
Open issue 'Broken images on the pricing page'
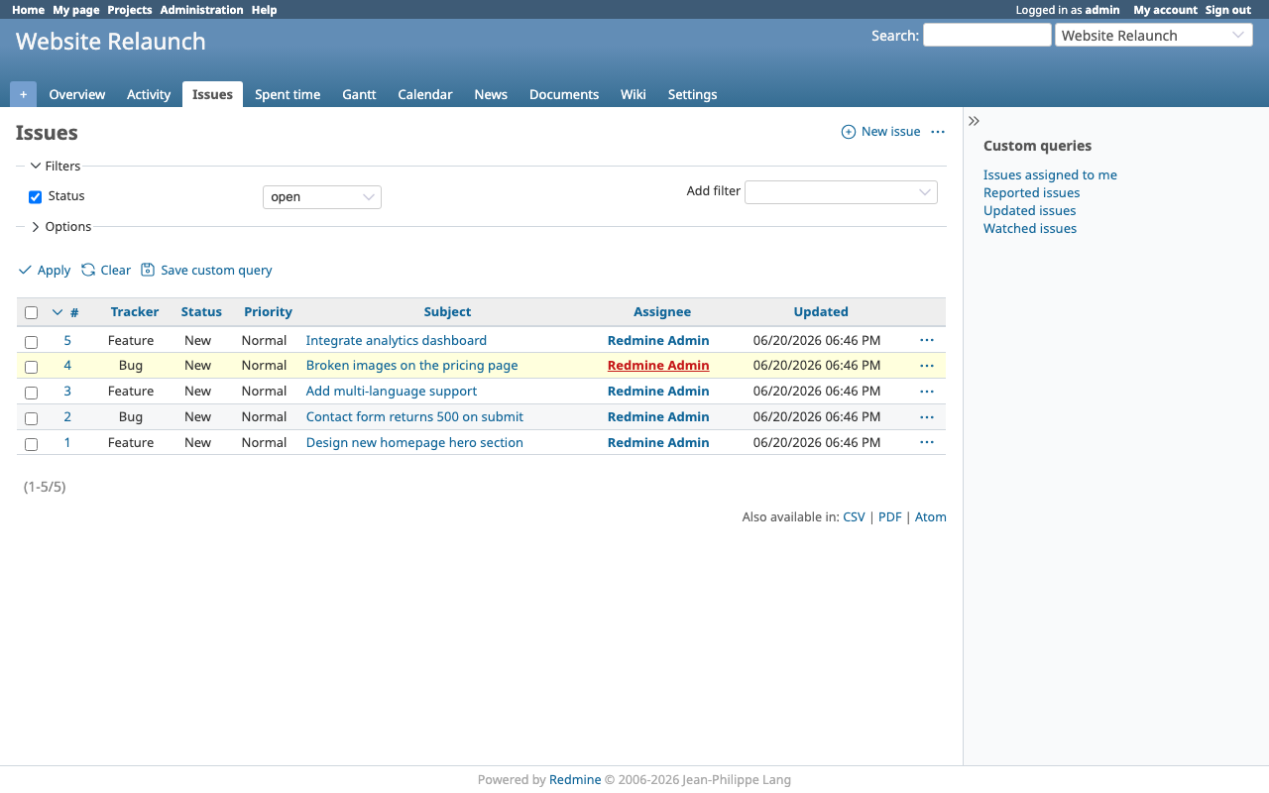coord(411,366)
